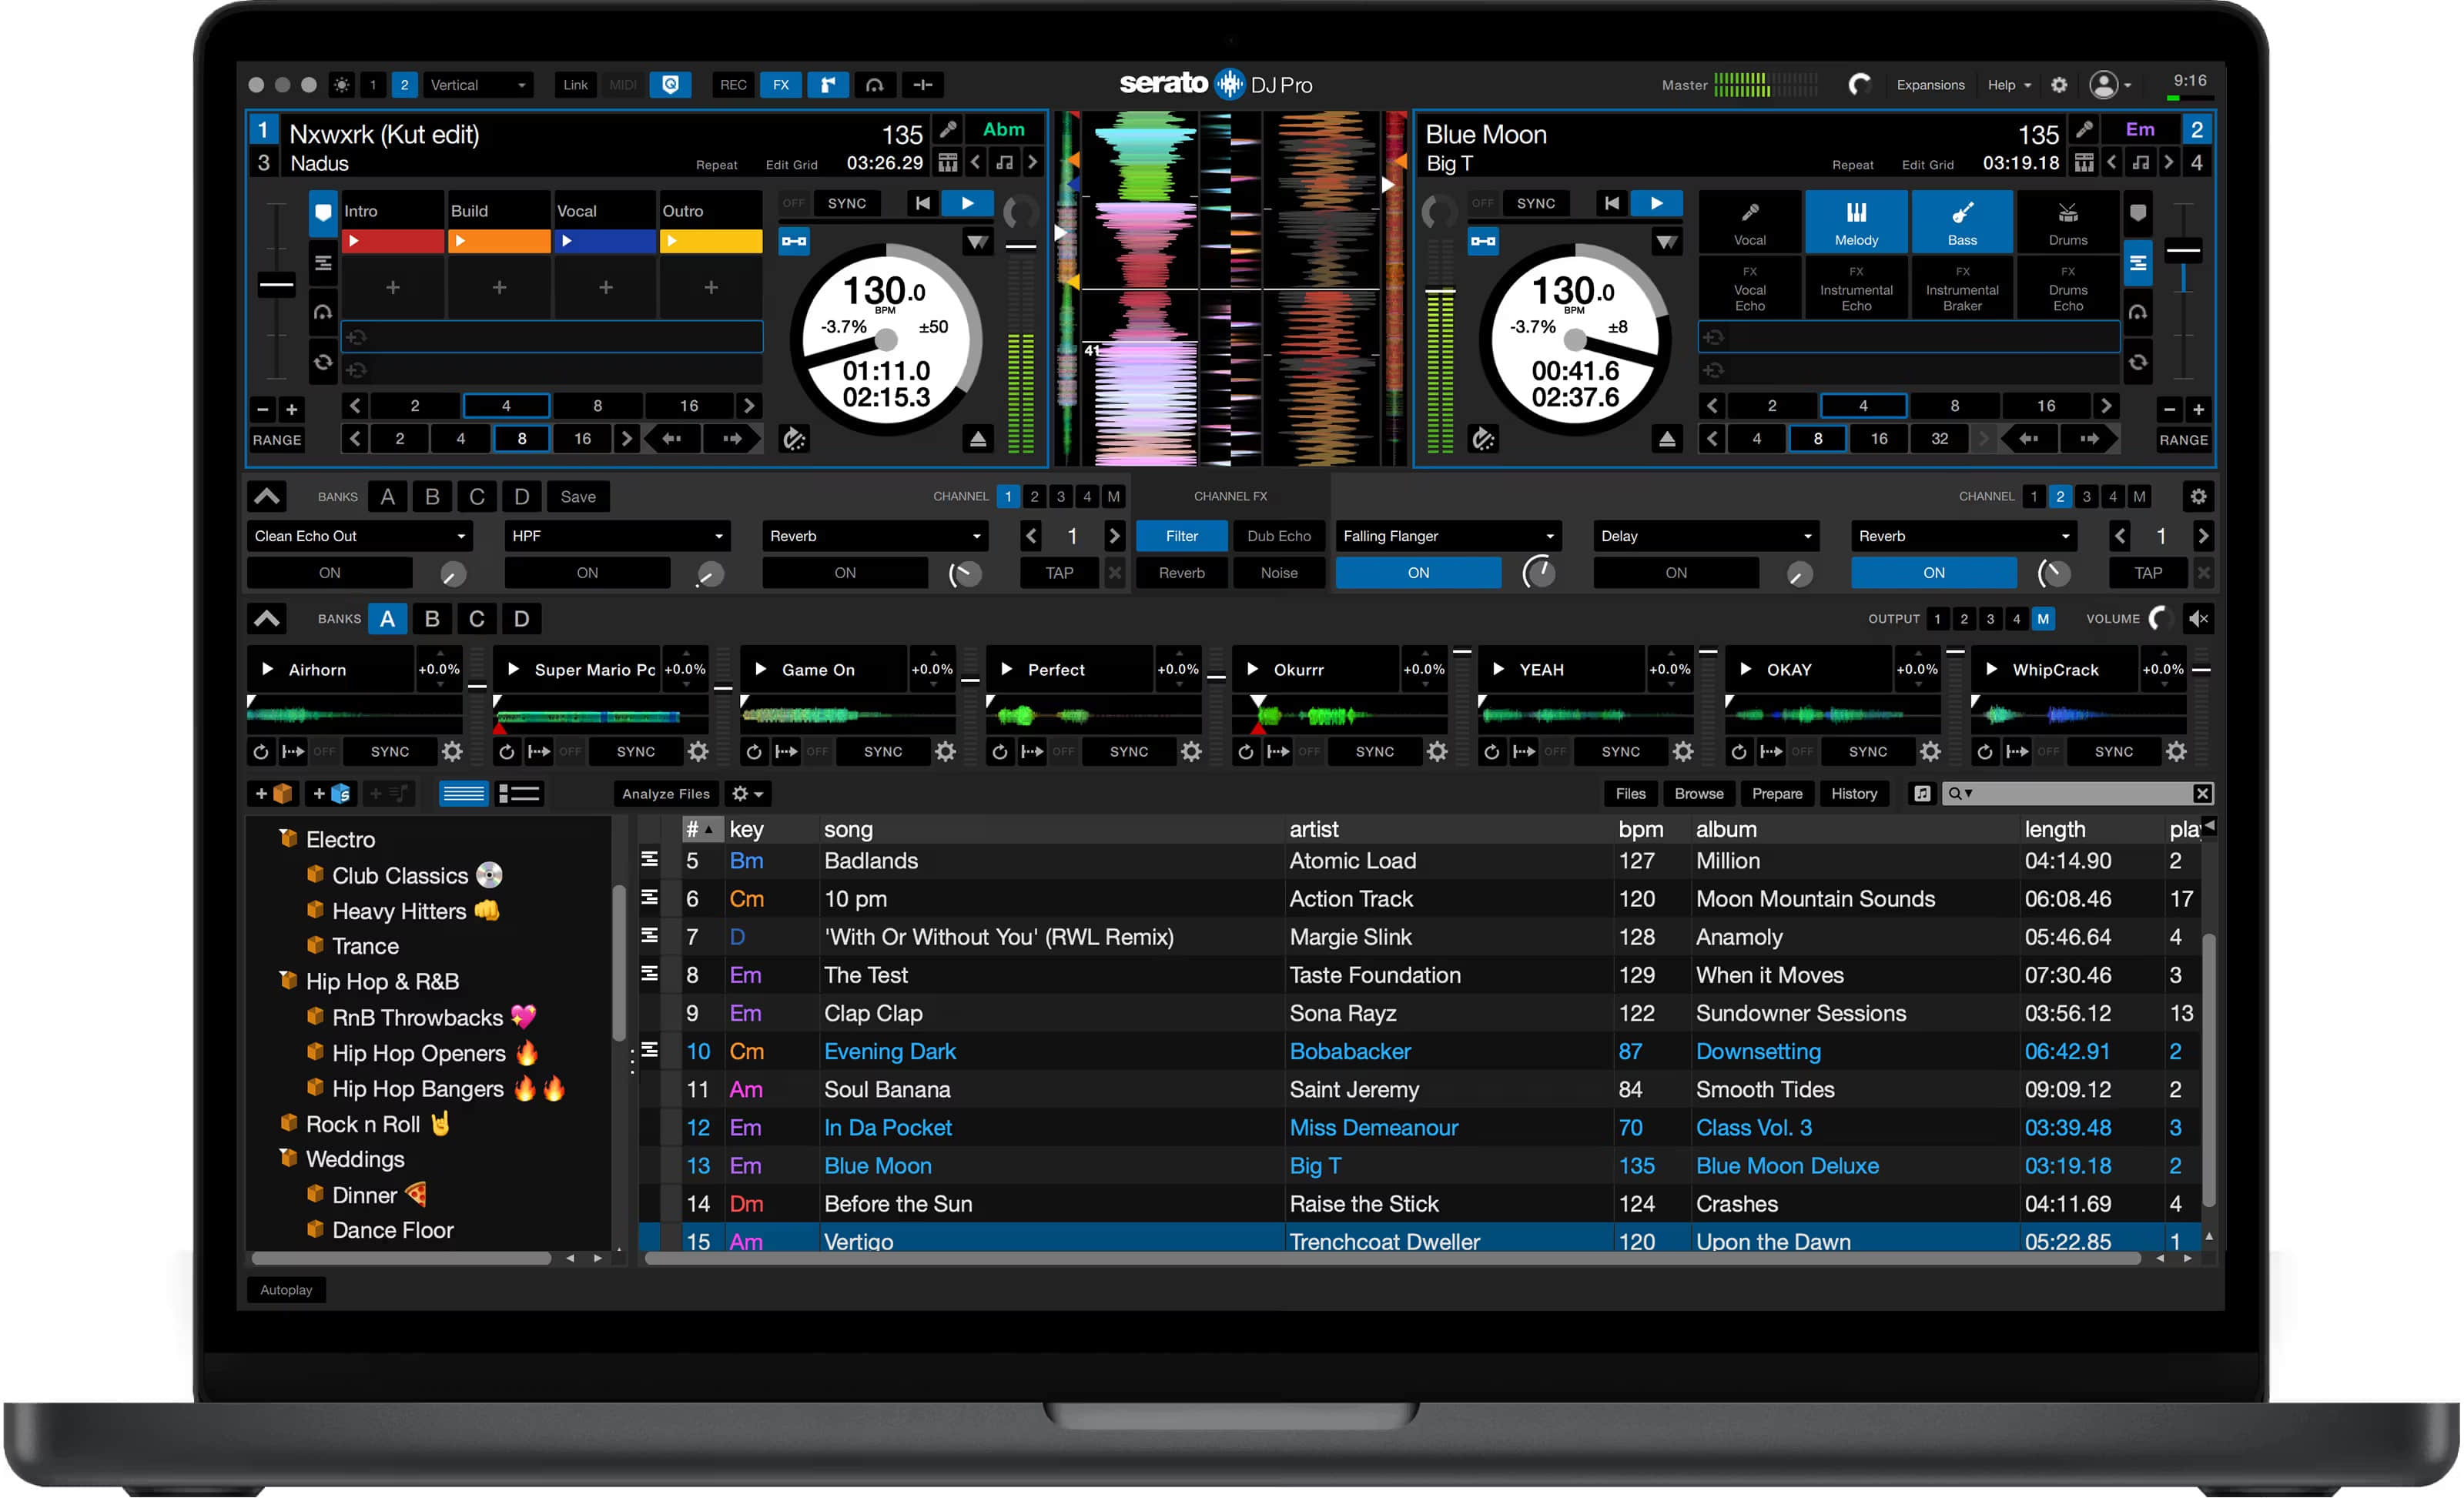Click the Airhorn sample play icon
Screen dimensions: 2464x1498
(267, 669)
